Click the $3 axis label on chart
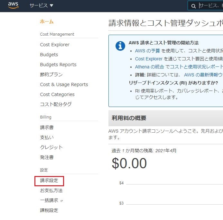This screenshot has height=220, width=223. (121, 203)
